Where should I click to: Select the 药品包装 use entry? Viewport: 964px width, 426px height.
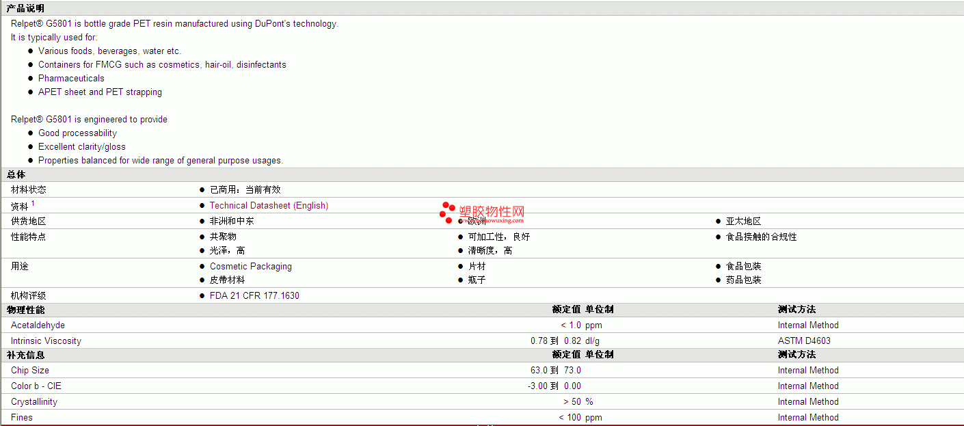click(x=744, y=280)
